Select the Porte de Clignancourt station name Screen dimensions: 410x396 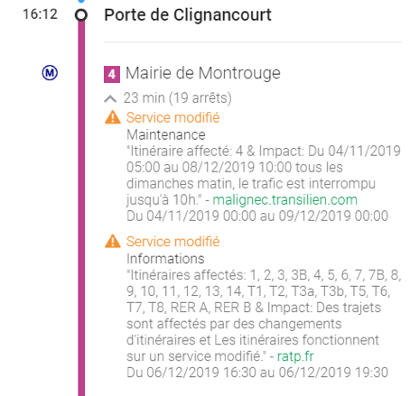click(x=188, y=14)
